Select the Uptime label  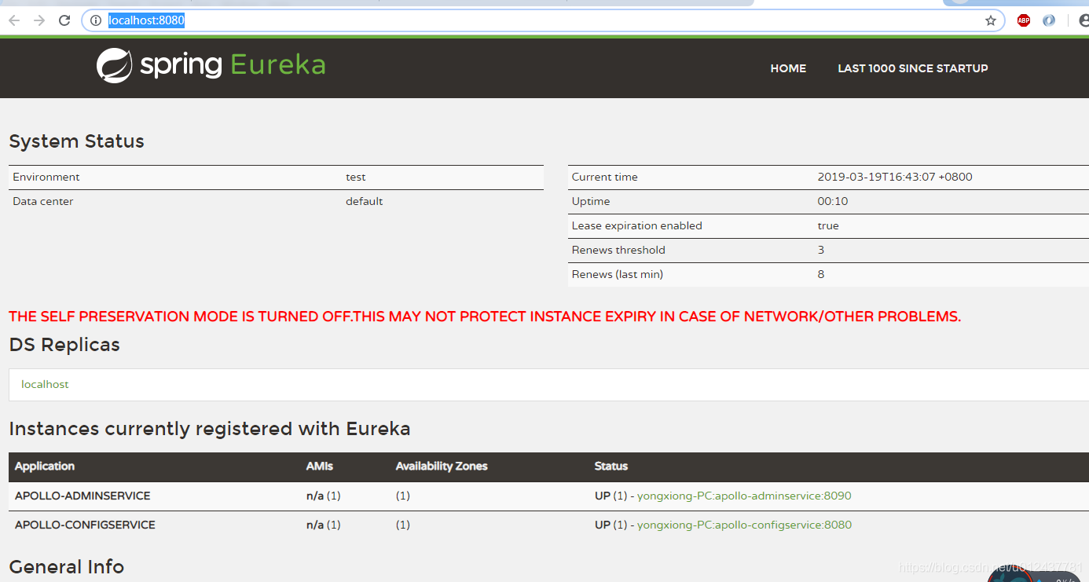point(591,201)
